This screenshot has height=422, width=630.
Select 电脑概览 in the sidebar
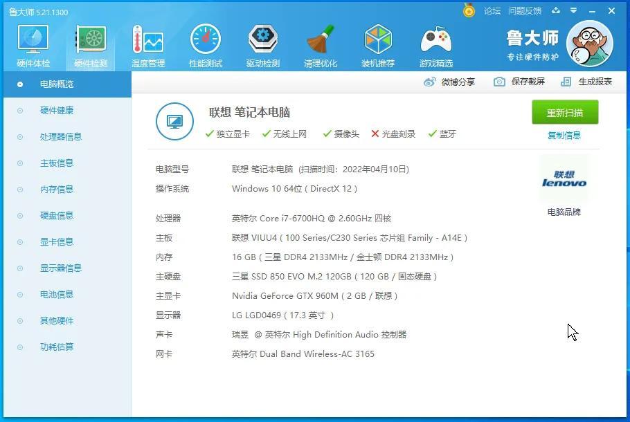pyautogui.click(x=68, y=84)
